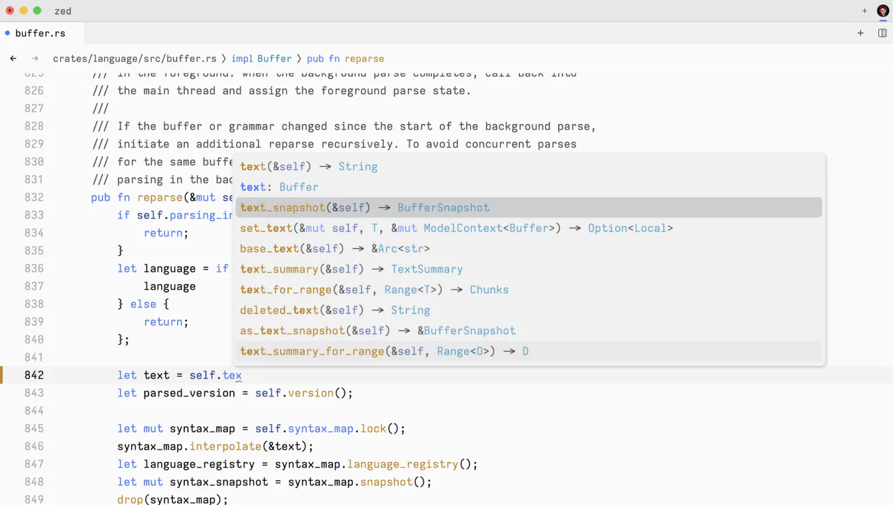Go forward using the right arrow
The image size is (893, 505).
[x=35, y=59]
